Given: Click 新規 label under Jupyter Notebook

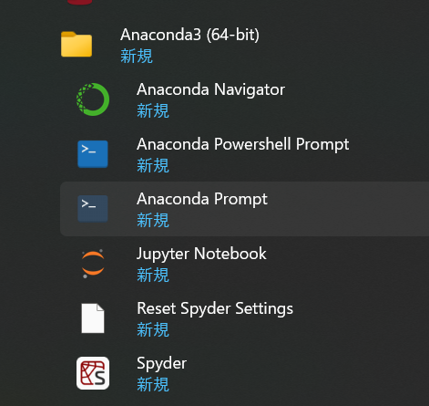Looking at the screenshot, I should (153, 276).
